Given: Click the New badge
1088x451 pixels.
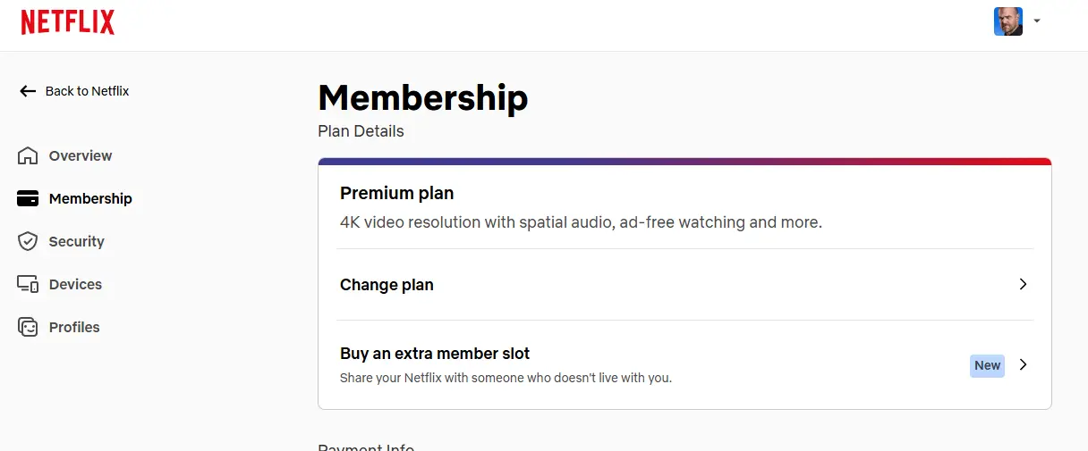Looking at the screenshot, I should [x=987, y=365].
